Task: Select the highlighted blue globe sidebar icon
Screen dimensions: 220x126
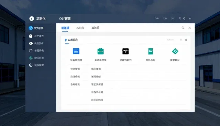Action: pyautogui.click(x=31, y=28)
